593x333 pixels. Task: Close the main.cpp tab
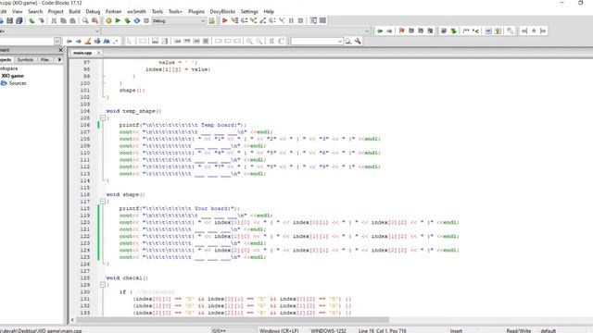[98, 53]
